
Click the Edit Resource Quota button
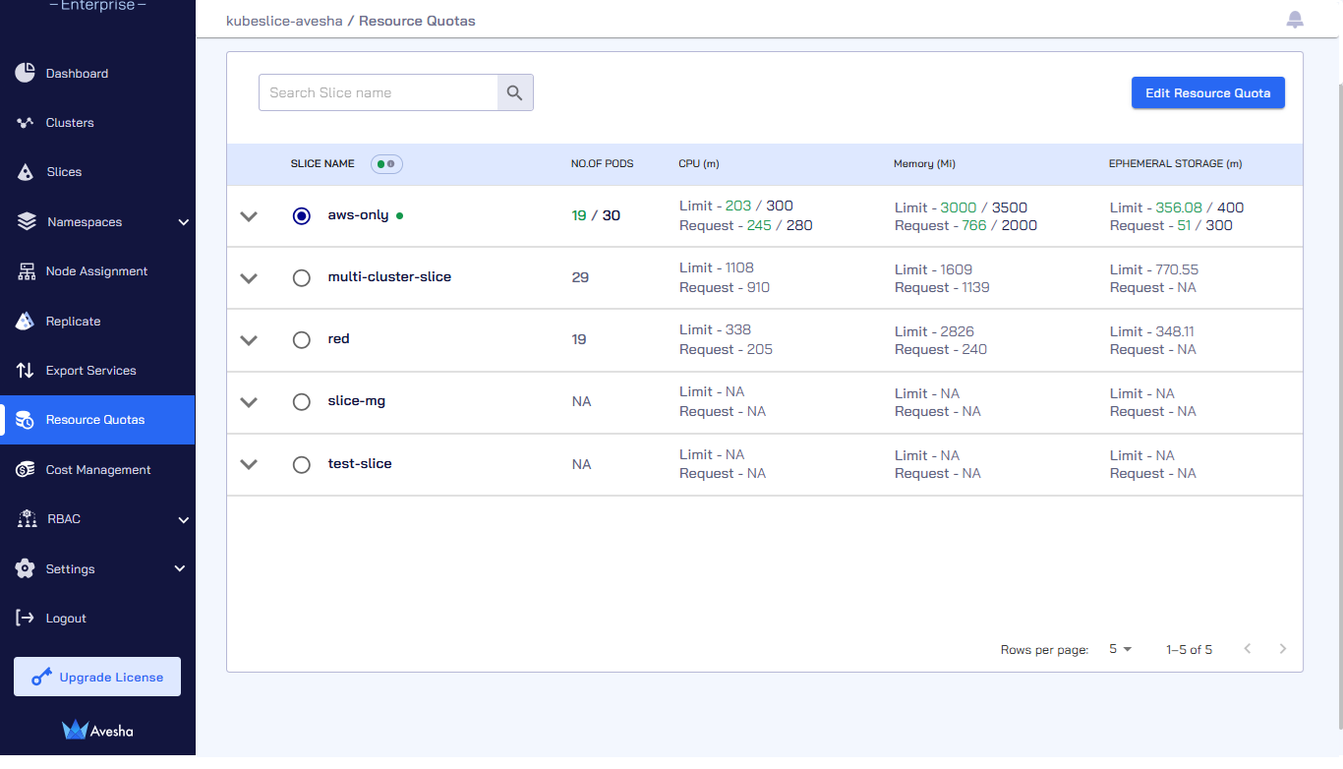(1208, 92)
